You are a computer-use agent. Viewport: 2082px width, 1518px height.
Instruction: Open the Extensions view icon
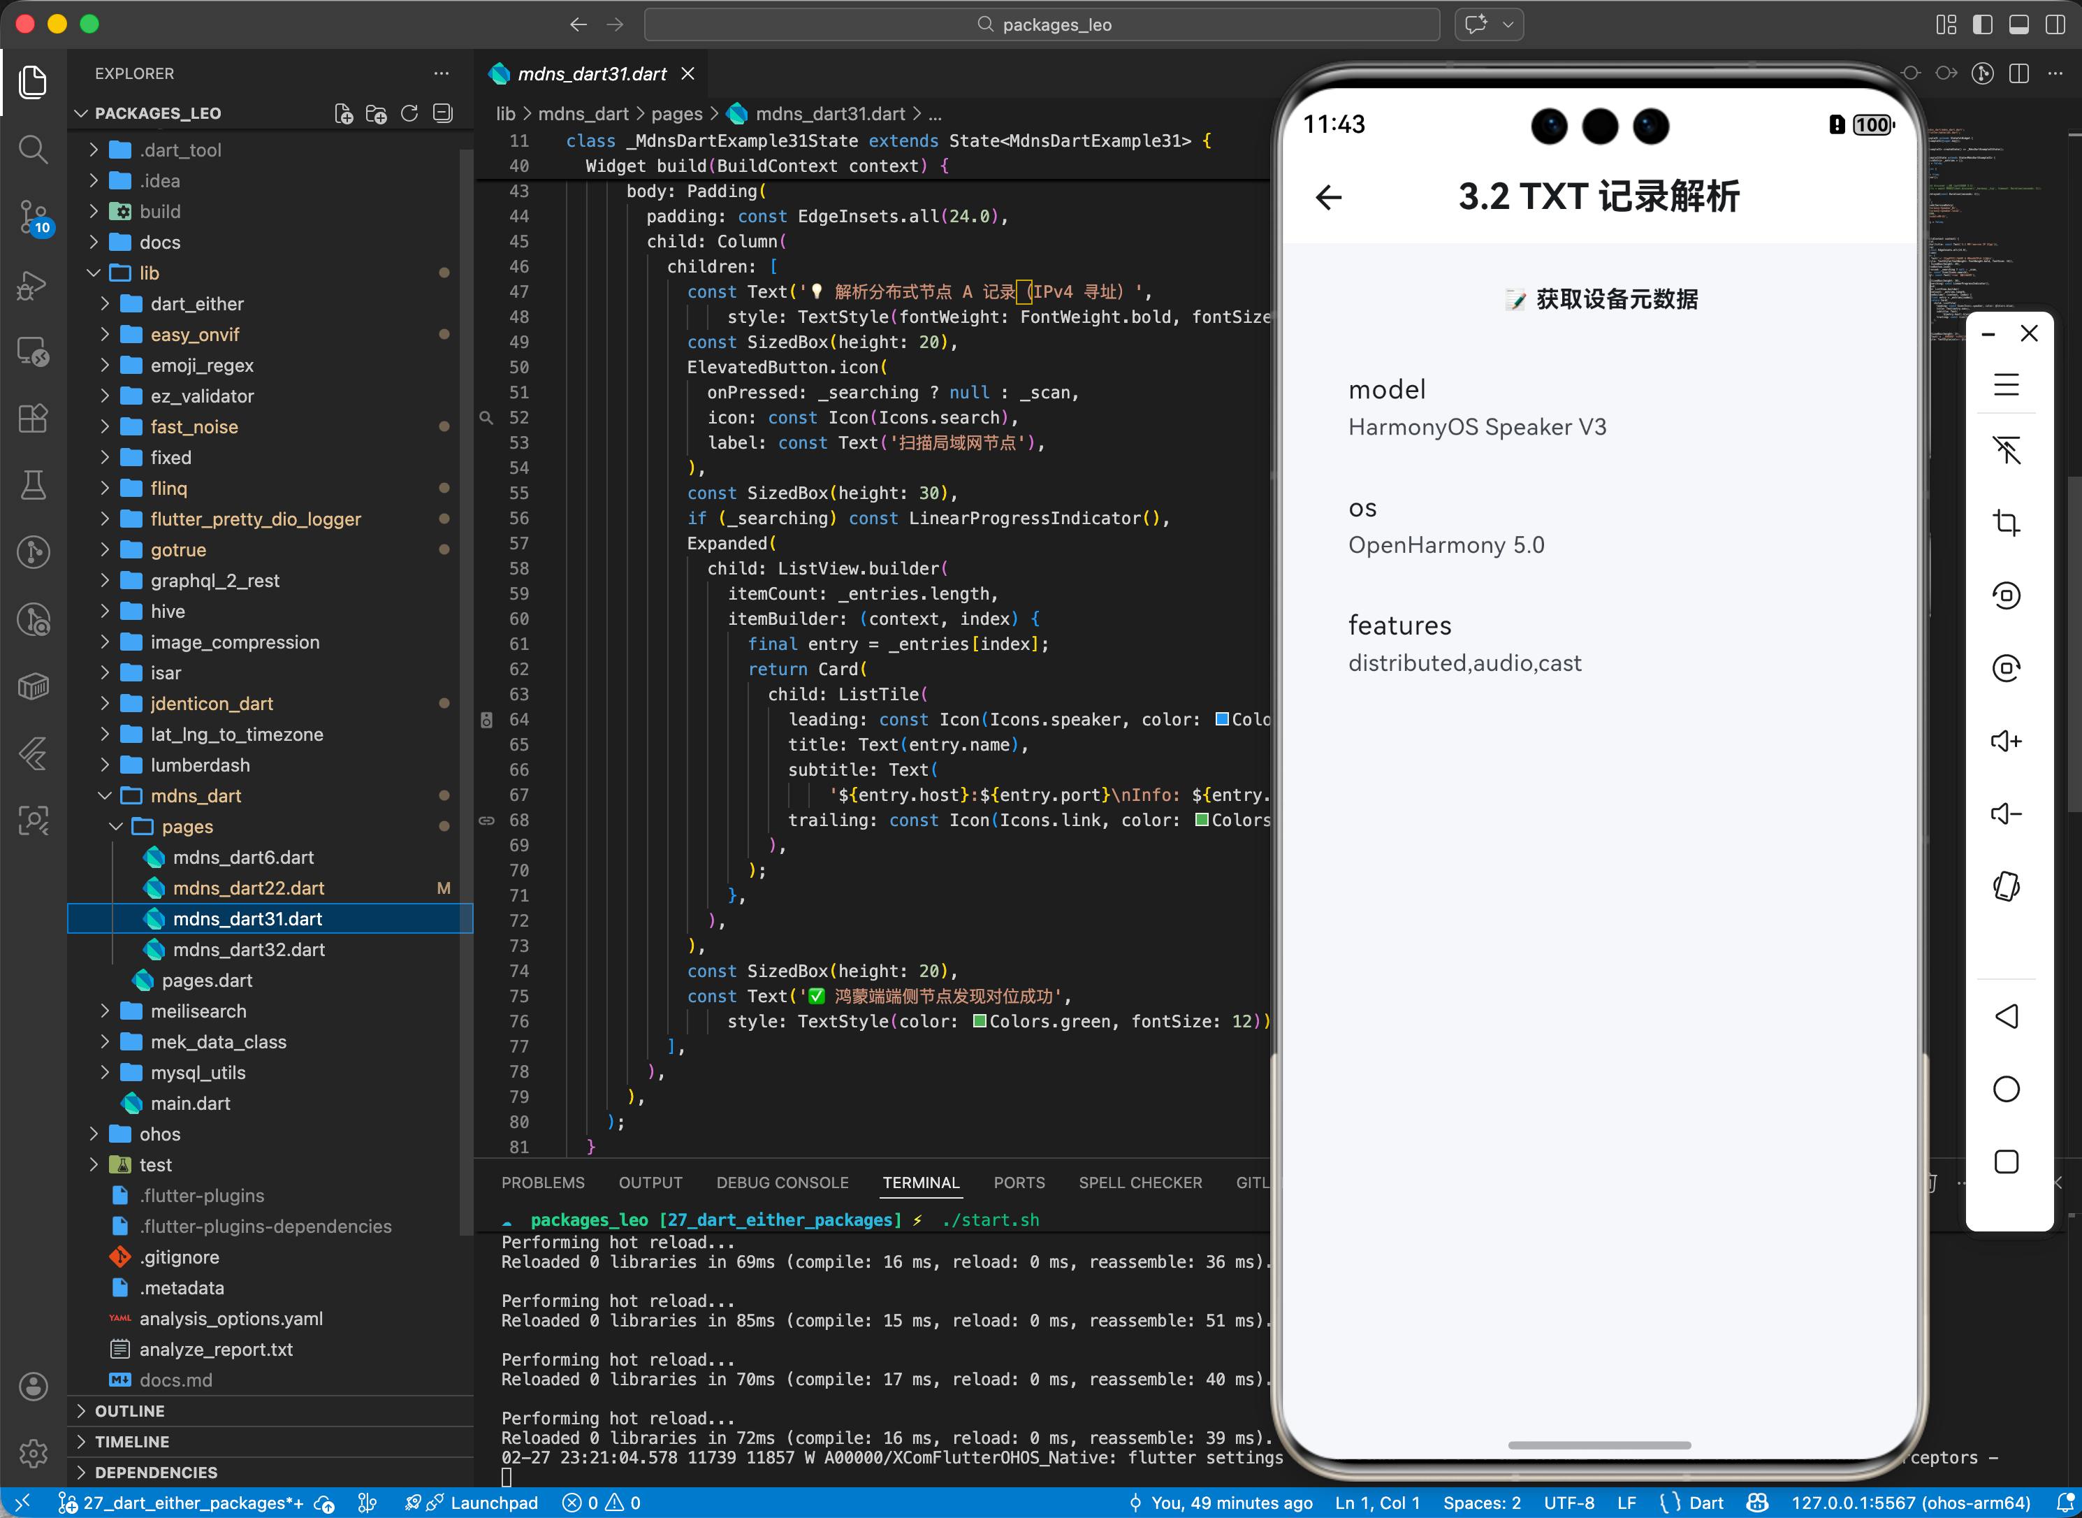pos(33,418)
